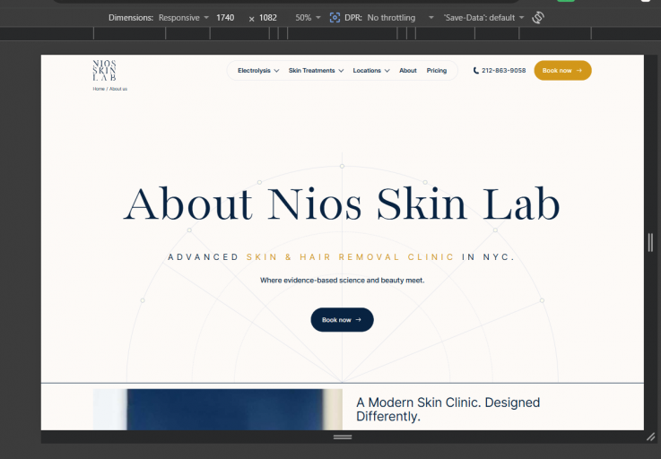The width and height of the screenshot is (661, 459).
Task: Click the dark blue Book now button
Action: click(x=342, y=320)
